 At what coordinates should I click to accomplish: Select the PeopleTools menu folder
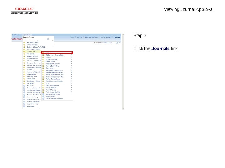coord(31,79)
